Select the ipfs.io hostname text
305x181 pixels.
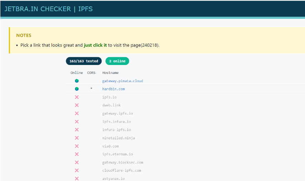coord(109,97)
